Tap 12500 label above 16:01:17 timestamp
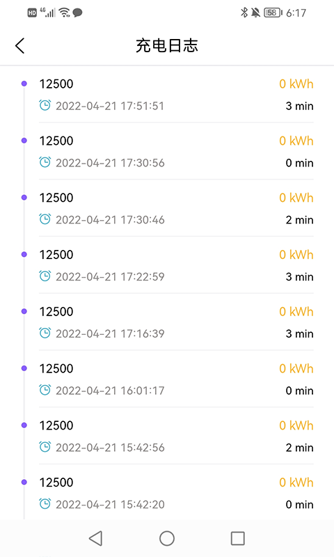 tap(56, 368)
